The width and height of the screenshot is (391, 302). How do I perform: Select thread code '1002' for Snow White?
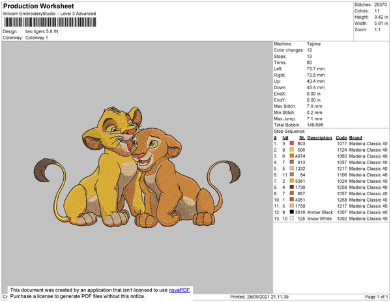tap(342, 218)
